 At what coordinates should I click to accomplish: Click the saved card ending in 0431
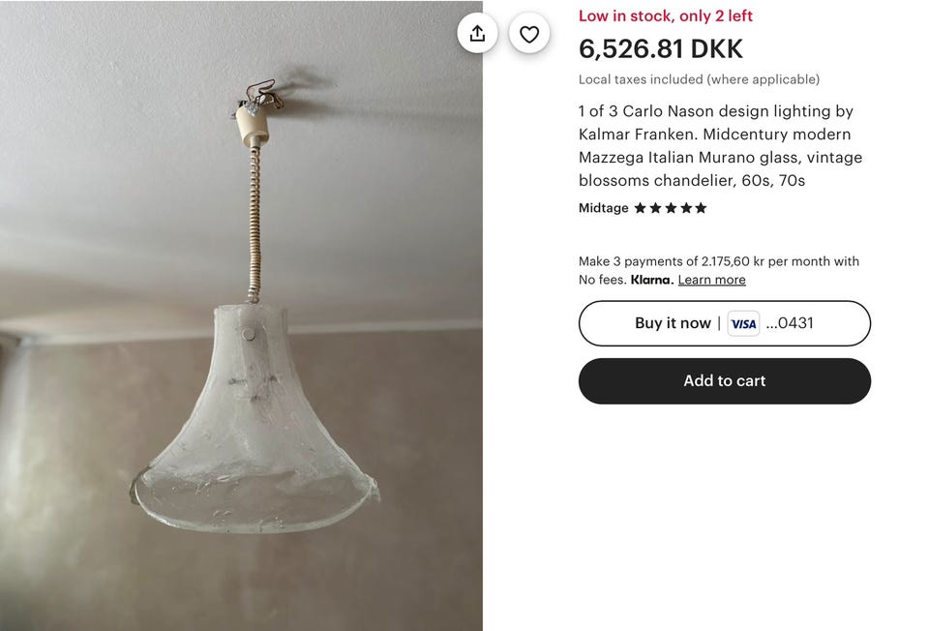coord(790,323)
